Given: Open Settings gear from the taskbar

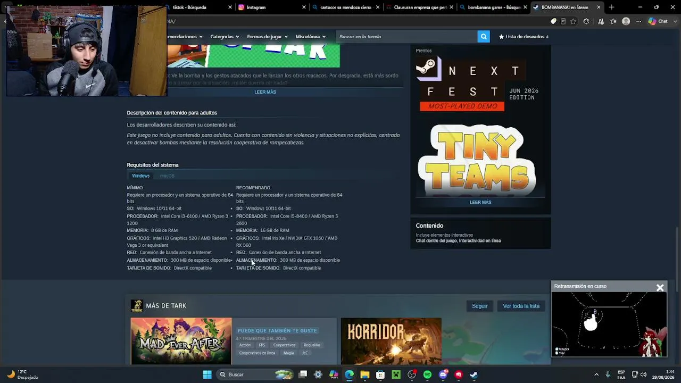Looking at the screenshot, I should (x=318, y=374).
